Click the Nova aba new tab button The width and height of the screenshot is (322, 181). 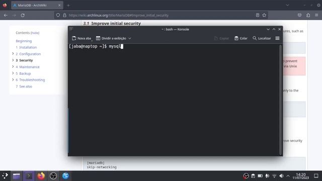point(82,38)
